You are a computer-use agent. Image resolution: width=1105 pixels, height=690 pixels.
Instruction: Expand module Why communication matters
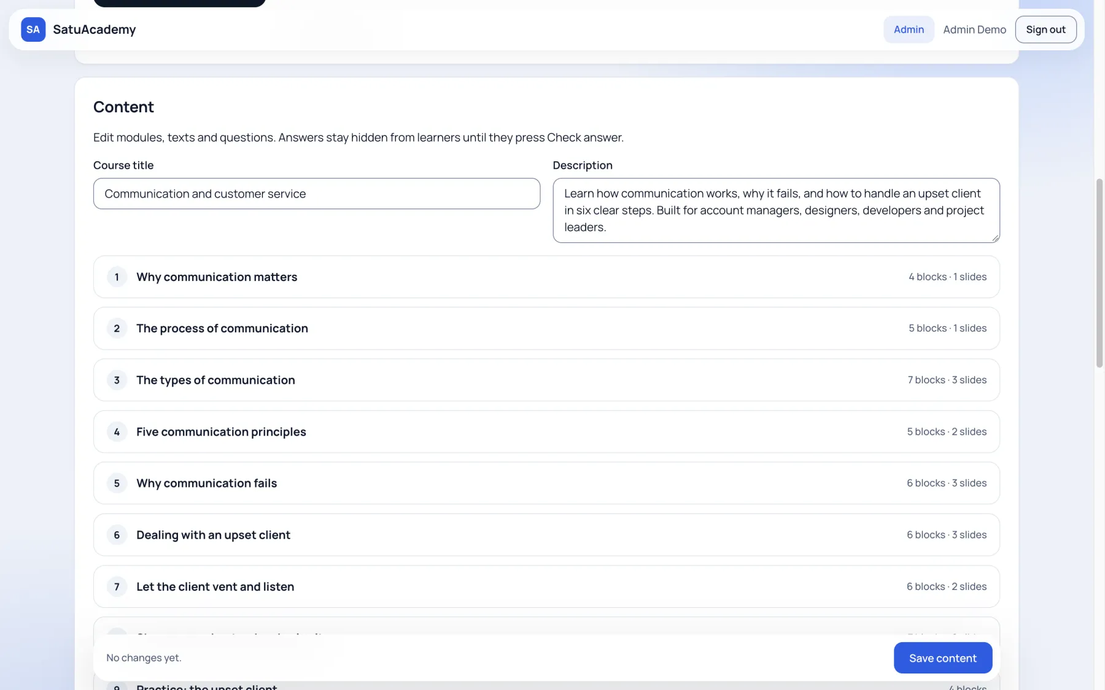click(x=546, y=277)
